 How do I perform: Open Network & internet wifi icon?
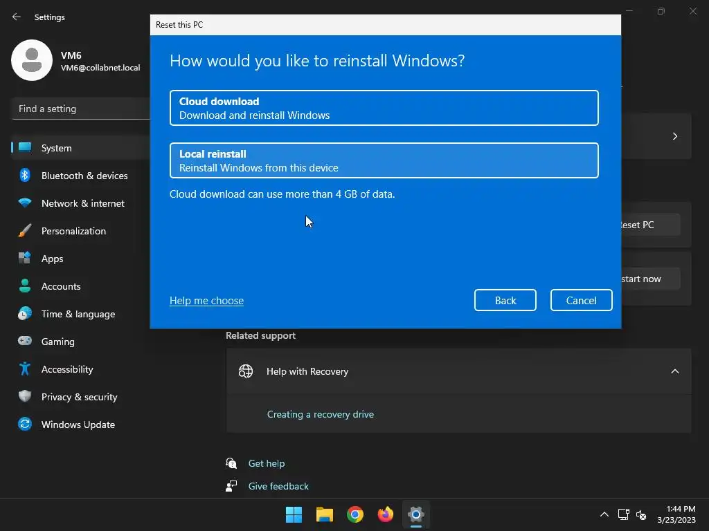[x=25, y=203]
